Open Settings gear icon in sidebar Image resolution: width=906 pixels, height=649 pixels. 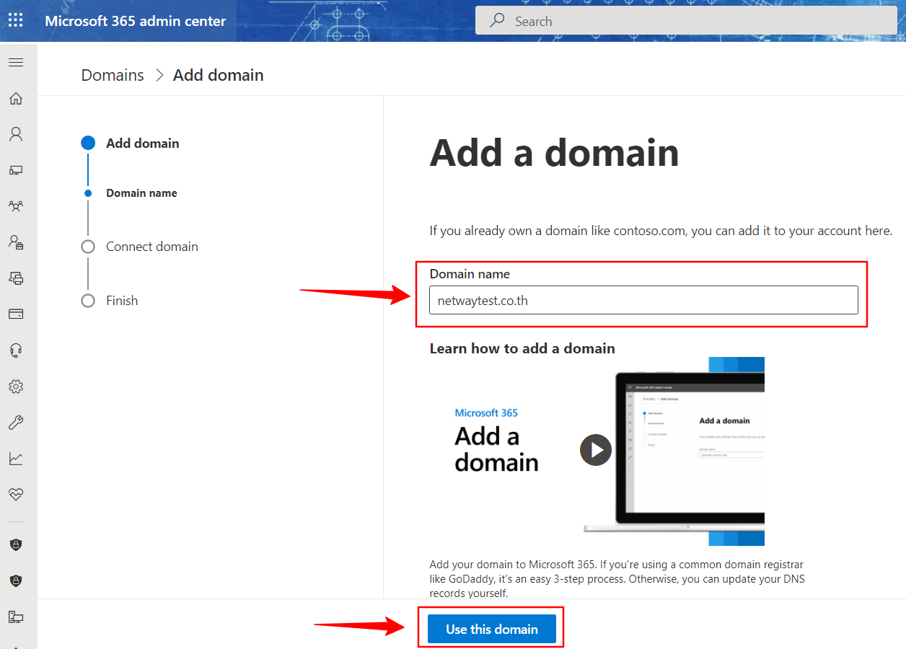16,387
